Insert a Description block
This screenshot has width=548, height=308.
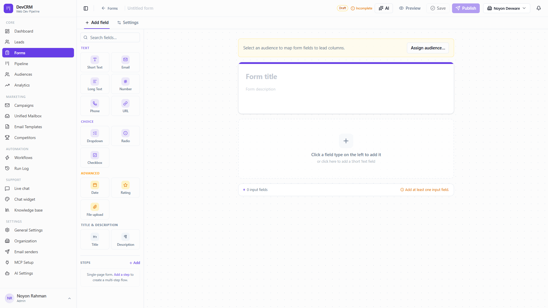pyautogui.click(x=125, y=239)
